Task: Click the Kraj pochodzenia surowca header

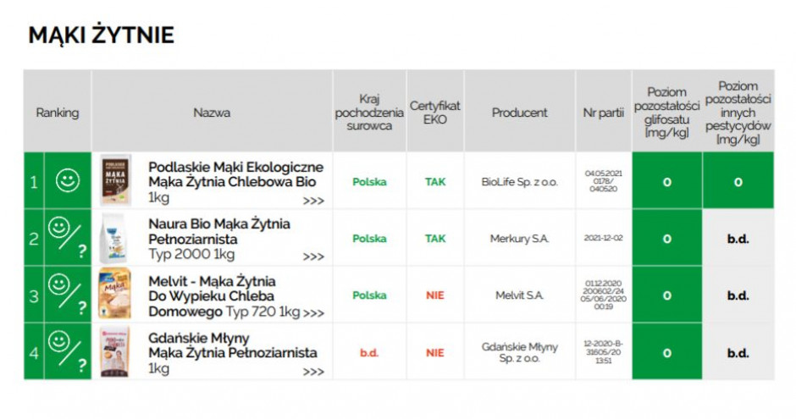Action: 369,113
